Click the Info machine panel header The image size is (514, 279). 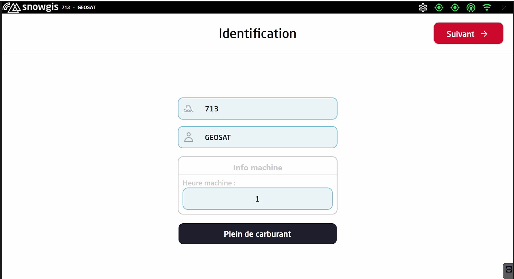point(257,168)
